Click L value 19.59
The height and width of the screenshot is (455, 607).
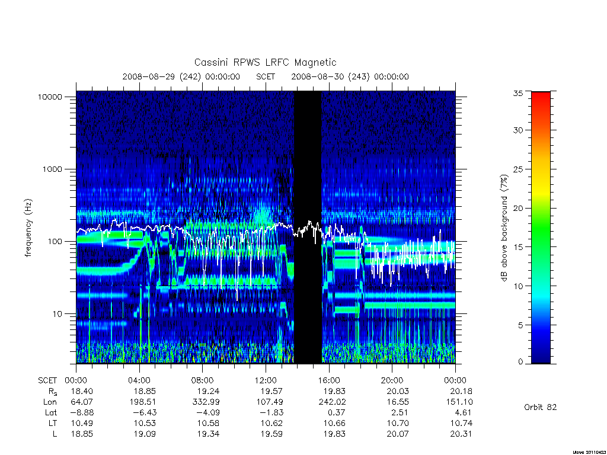pos(271,434)
